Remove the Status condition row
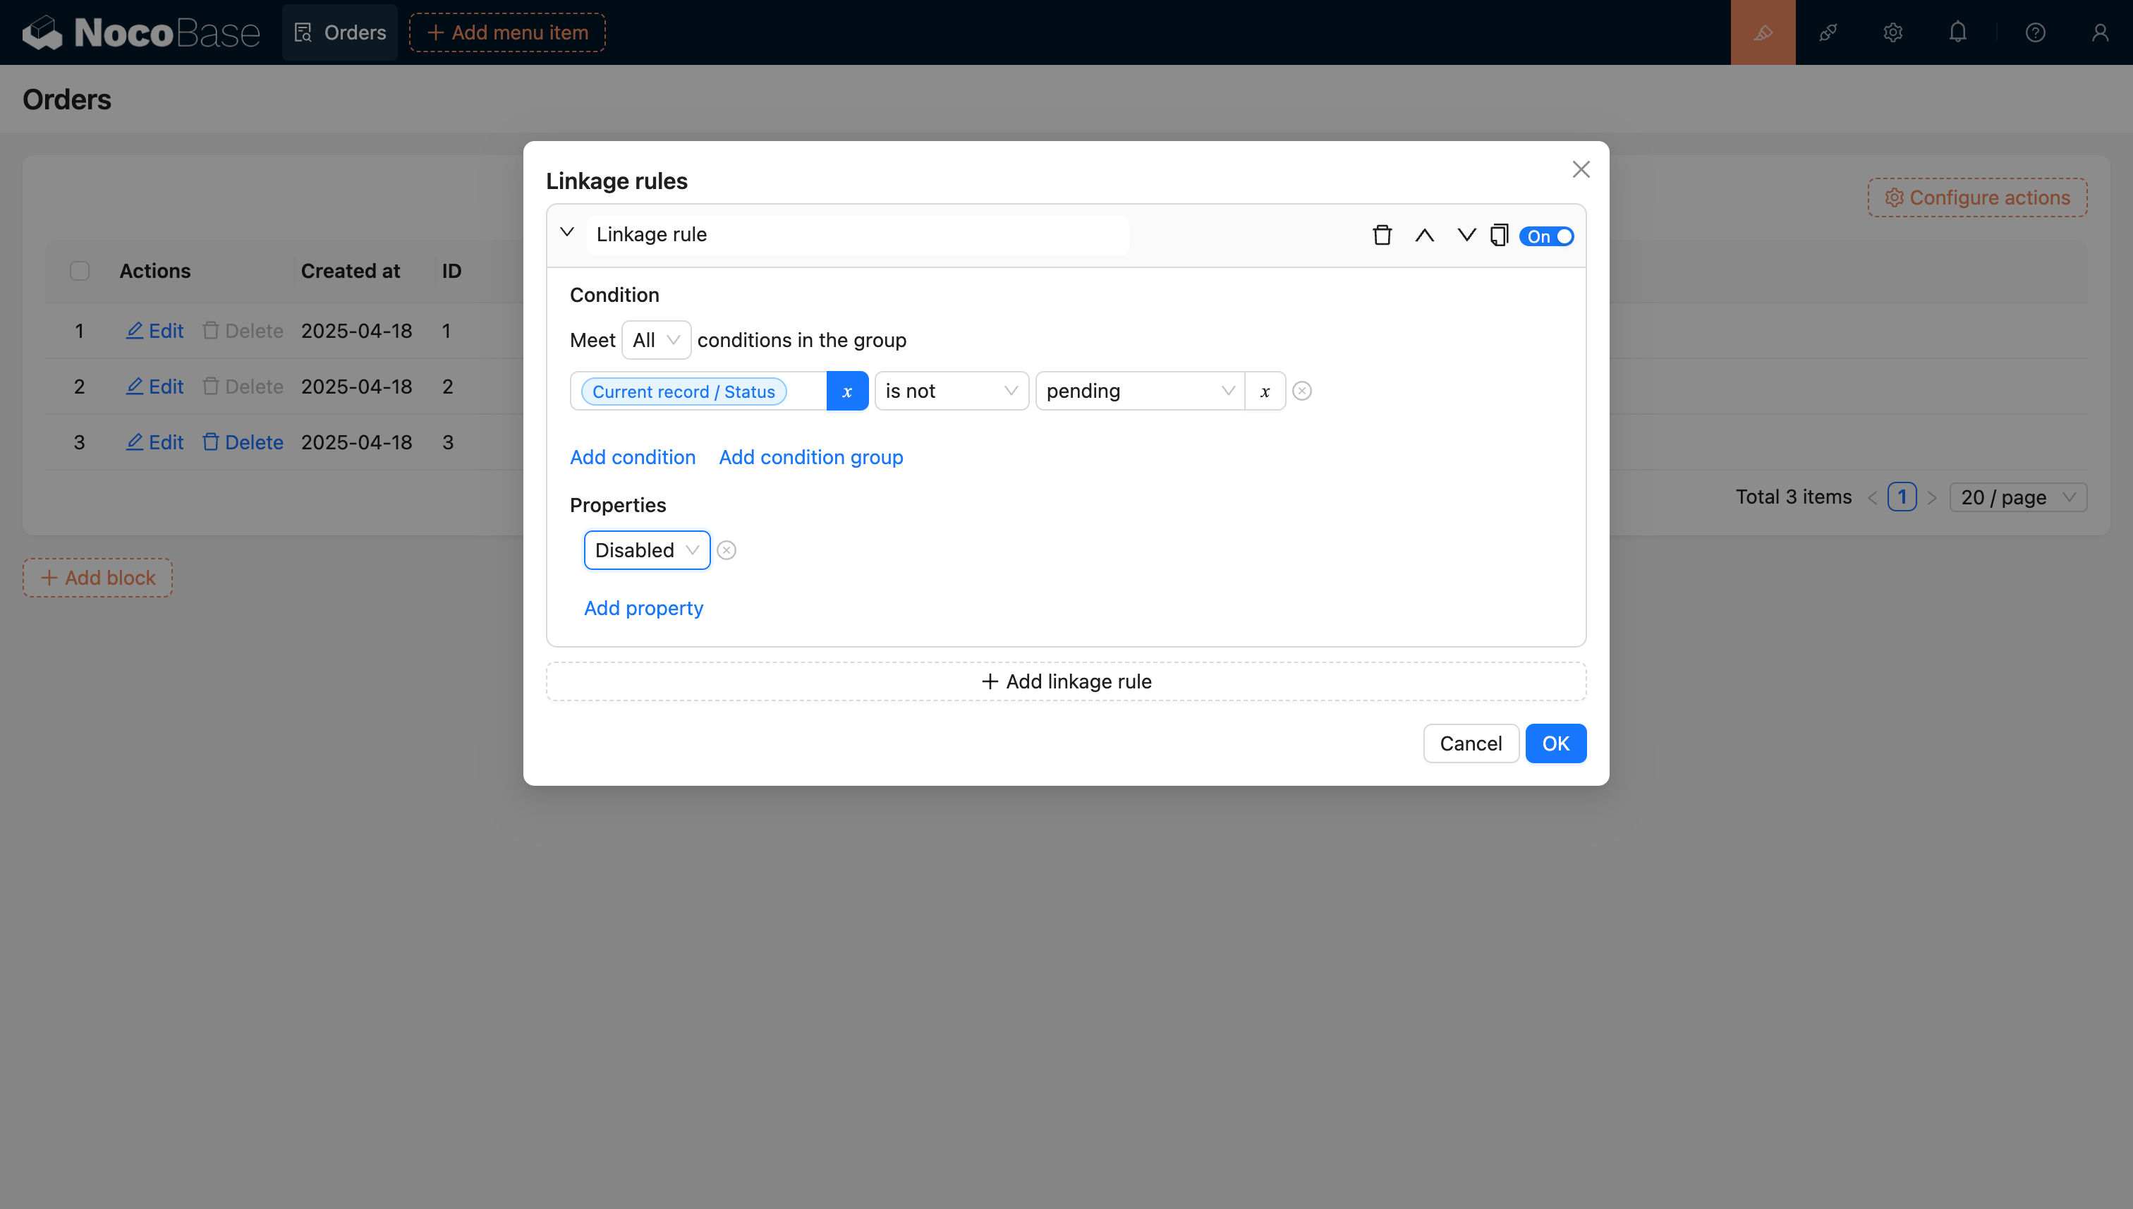This screenshot has height=1209, width=2133. (1302, 391)
